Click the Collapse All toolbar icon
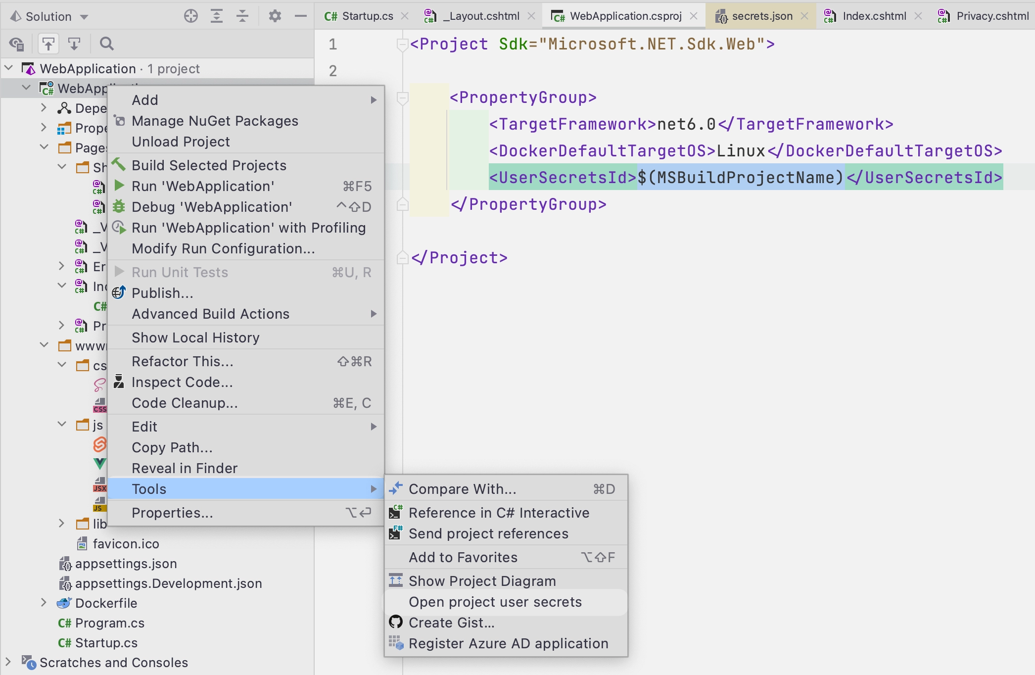 click(x=242, y=16)
